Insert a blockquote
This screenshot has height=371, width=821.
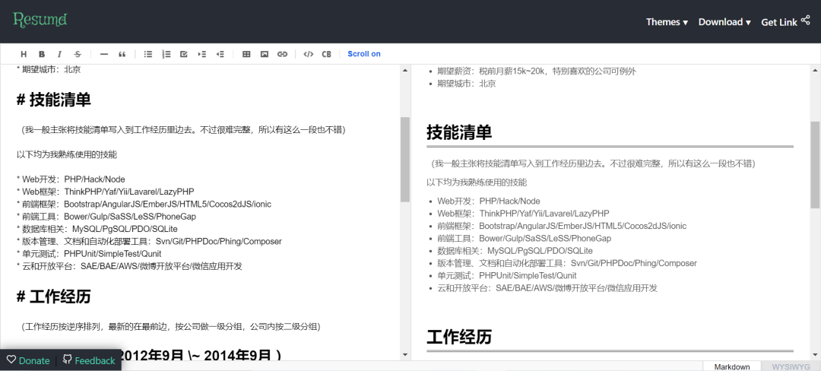coord(122,54)
